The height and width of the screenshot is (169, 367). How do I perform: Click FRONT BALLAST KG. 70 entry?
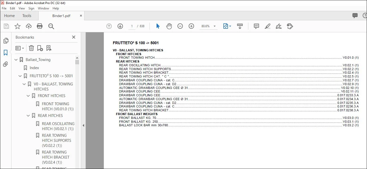239,118
